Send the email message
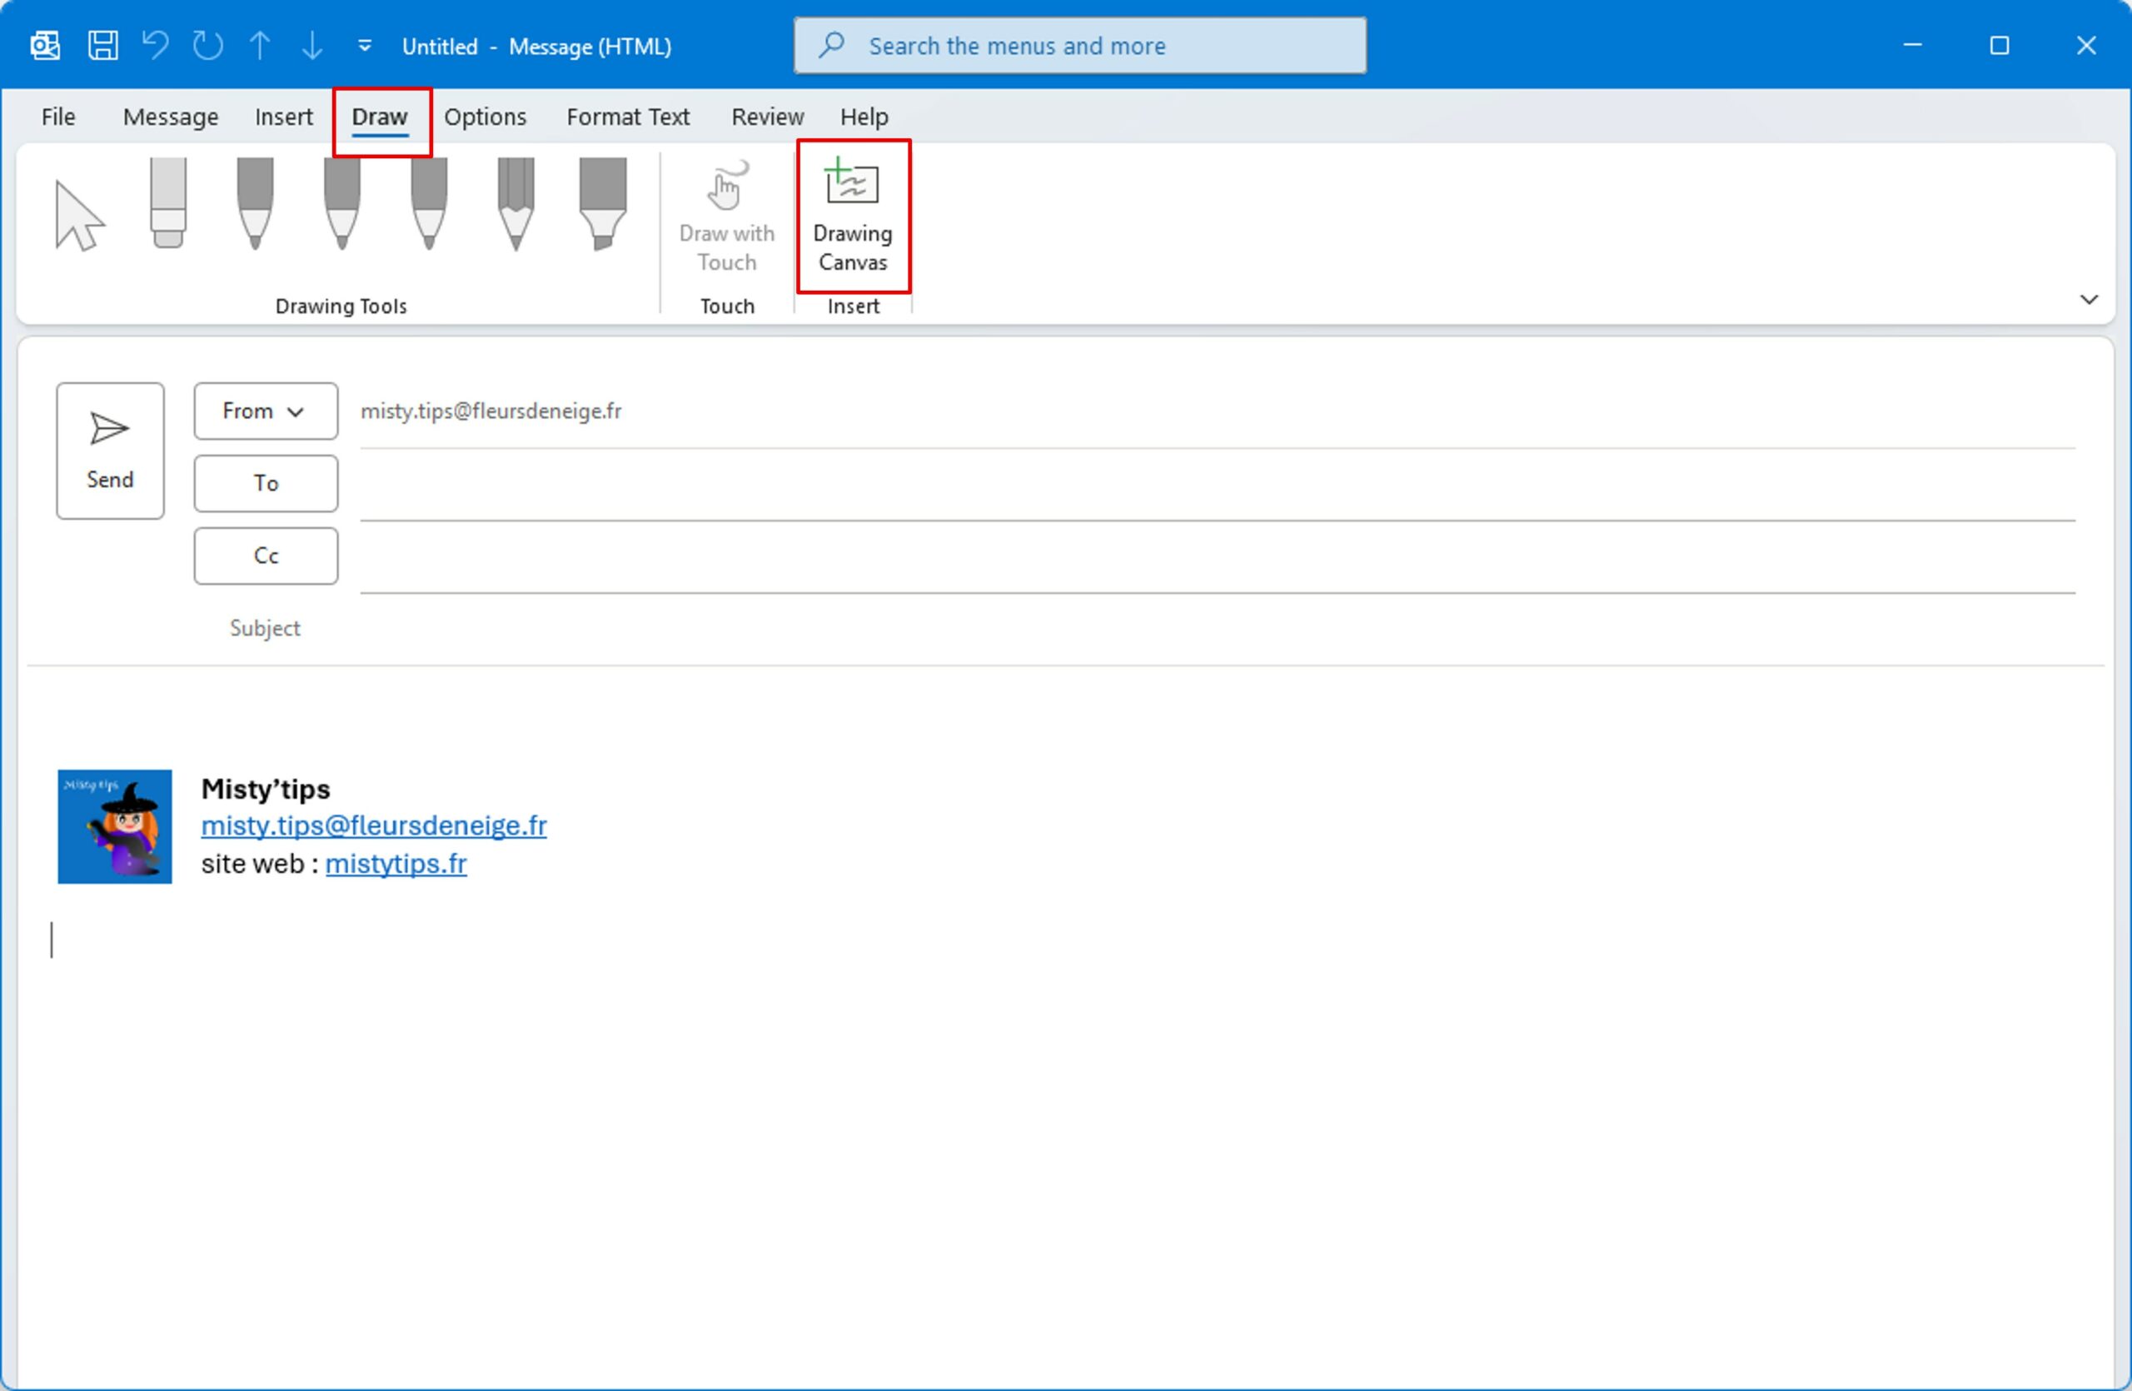 click(110, 451)
